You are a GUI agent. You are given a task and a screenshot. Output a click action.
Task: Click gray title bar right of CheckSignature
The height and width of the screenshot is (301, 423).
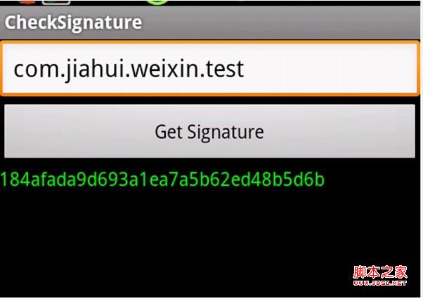tap(280, 22)
